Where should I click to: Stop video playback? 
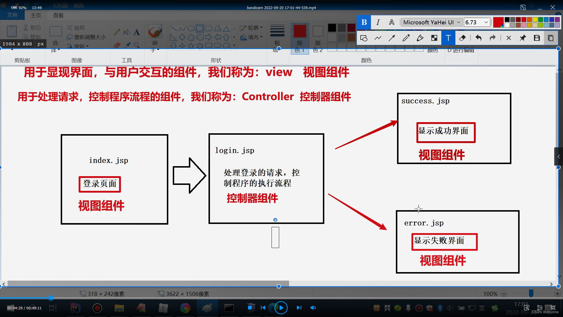pos(250,308)
